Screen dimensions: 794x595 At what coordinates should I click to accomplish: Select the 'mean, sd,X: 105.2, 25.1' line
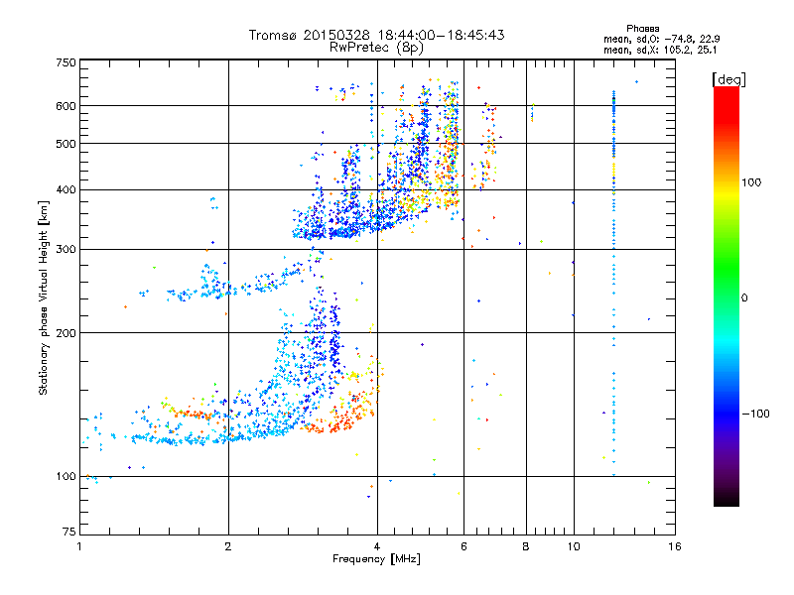click(x=660, y=51)
